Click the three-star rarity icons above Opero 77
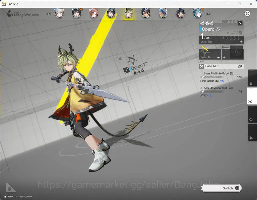 point(207,23)
